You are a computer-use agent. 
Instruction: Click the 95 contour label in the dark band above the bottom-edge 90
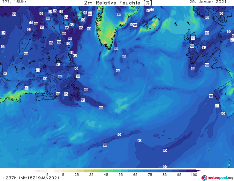(165, 150)
